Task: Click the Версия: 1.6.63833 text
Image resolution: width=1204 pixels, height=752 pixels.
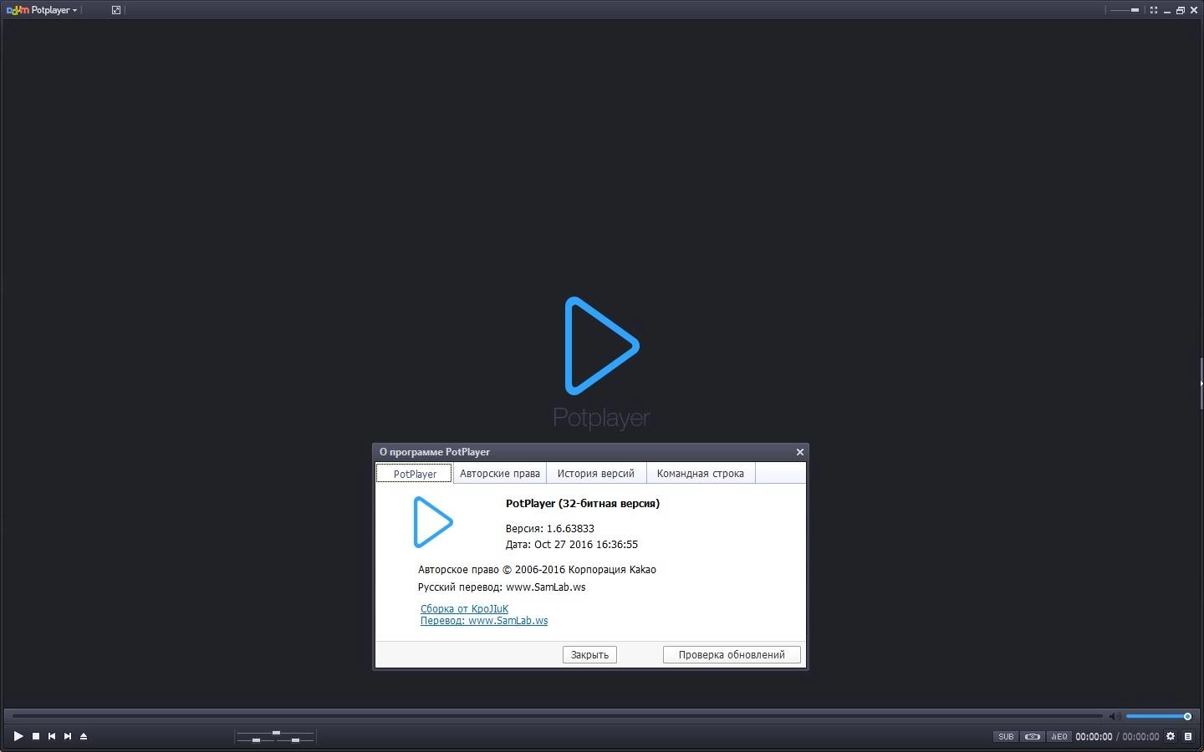Action: pyautogui.click(x=549, y=528)
